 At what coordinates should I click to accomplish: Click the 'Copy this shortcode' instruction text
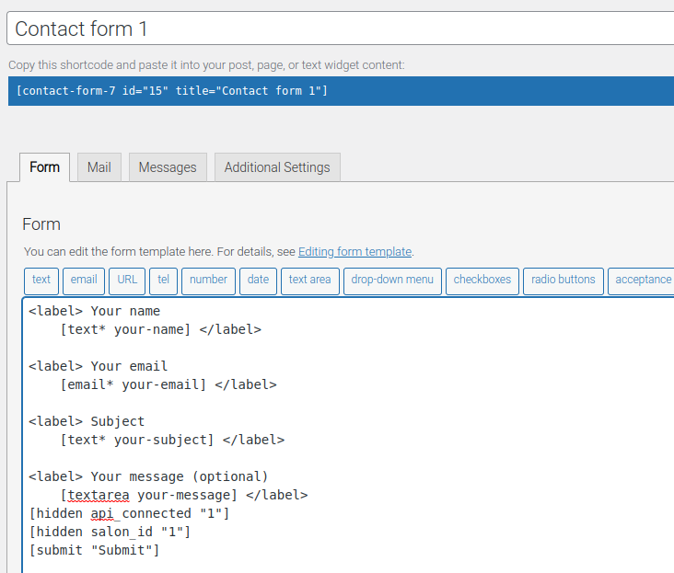206,65
